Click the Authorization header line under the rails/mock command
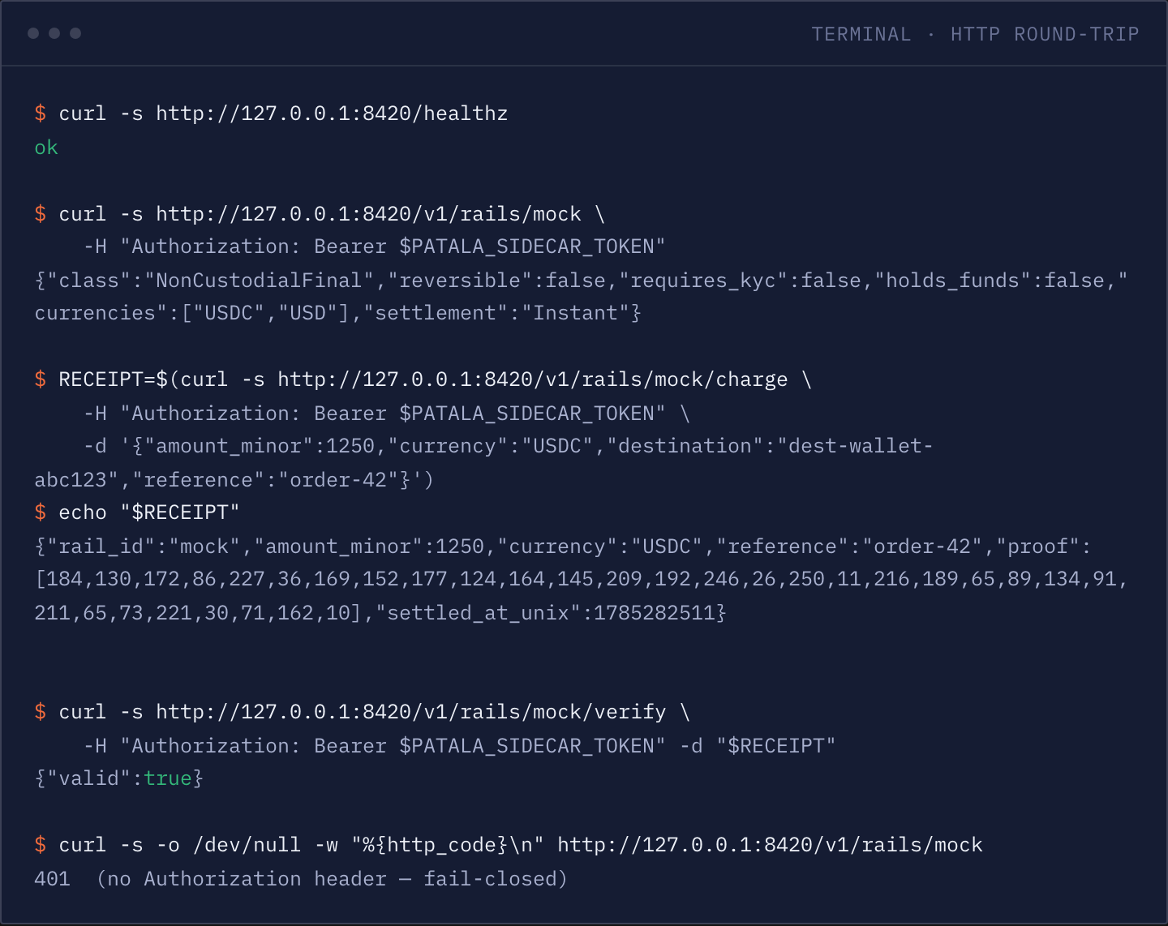The image size is (1168, 926). (374, 247)
